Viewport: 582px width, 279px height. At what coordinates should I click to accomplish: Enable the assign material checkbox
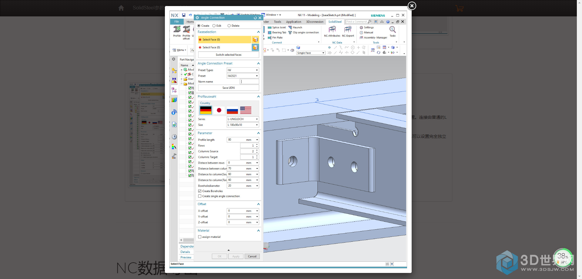(x=200, y=237)
